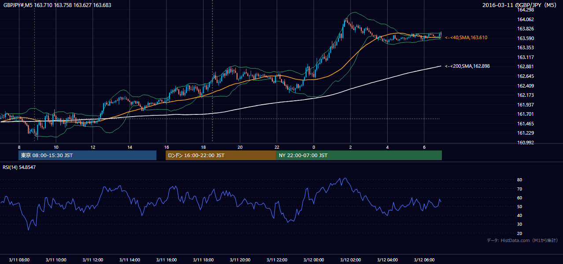This screenshot has width=563, height=264.
Task: Select the 40 SMA label 163.610
Action: [x=466, y=38]
